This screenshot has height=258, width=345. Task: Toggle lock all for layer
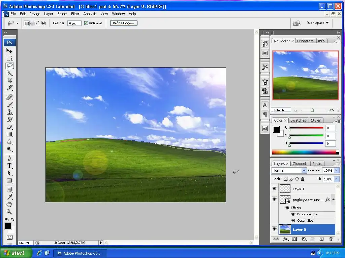click(303, 179)
